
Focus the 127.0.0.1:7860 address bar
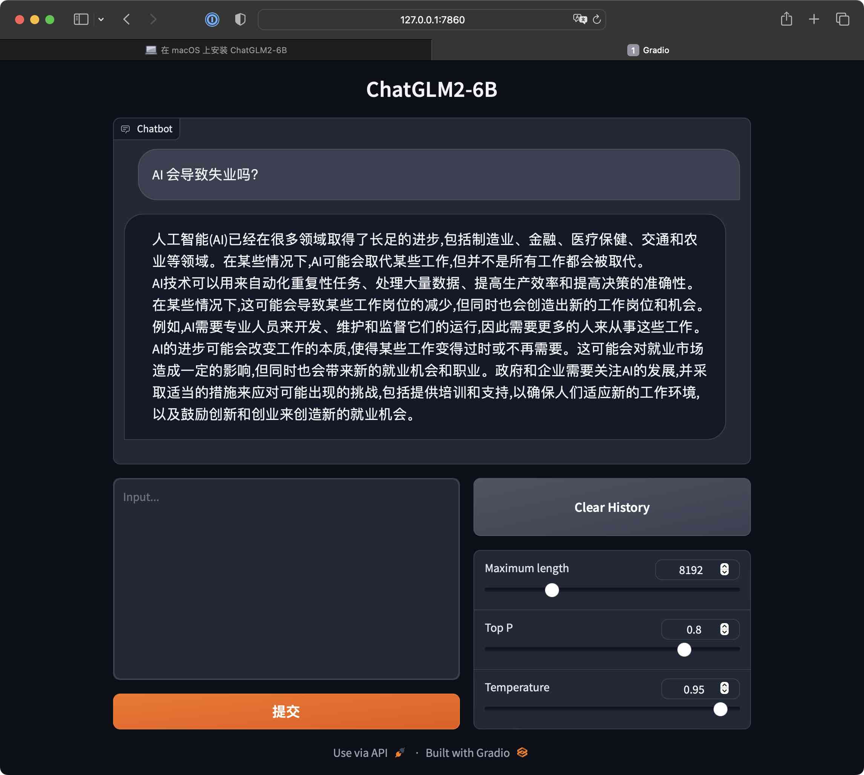click(432, 20)
